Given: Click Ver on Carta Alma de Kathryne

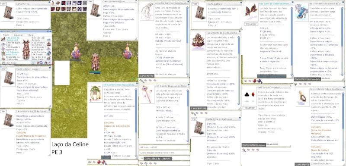Looking at the screenshot, I should [x=194, y=119].
